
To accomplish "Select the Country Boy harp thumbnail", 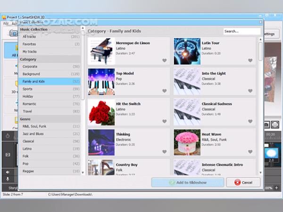I will tap(101, 167).
